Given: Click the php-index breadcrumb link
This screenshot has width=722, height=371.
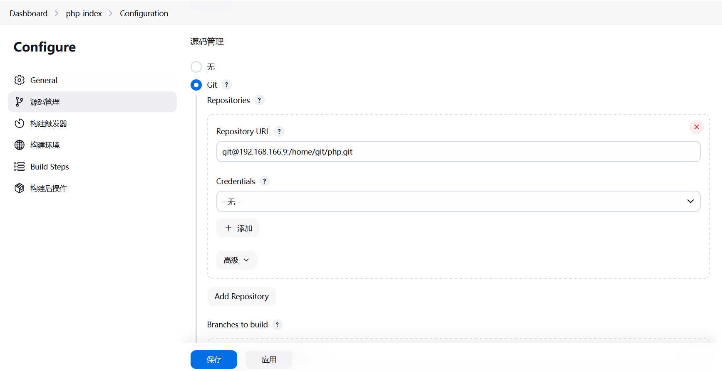Looking at the screenshot, I should tap(84, 13).
